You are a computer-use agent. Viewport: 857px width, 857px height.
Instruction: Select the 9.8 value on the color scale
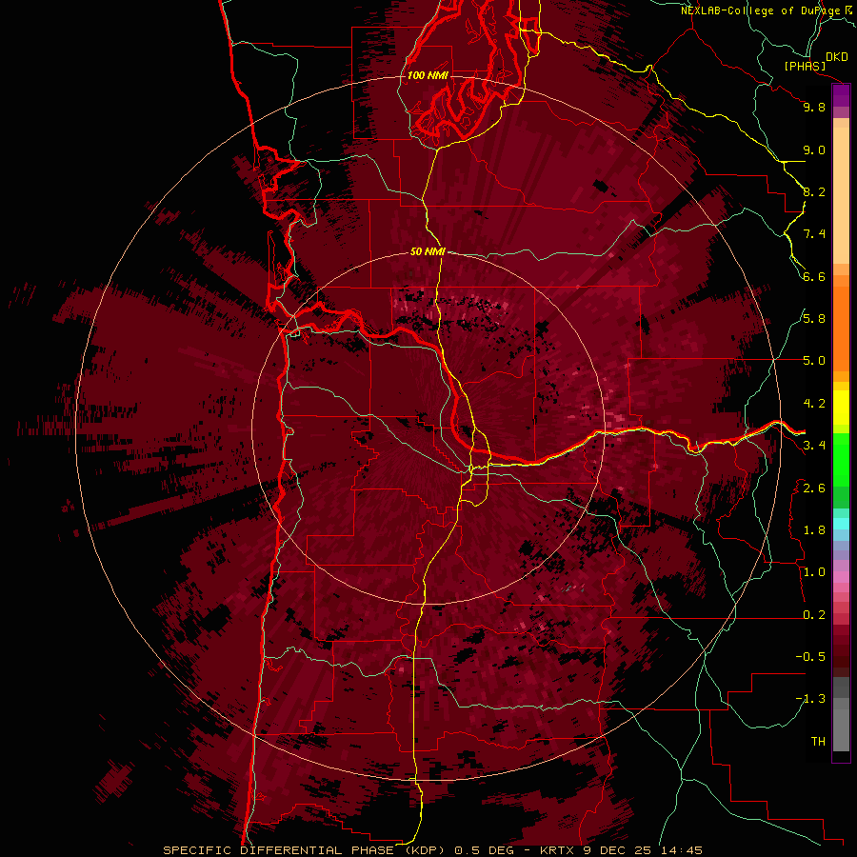coord(814,107)
